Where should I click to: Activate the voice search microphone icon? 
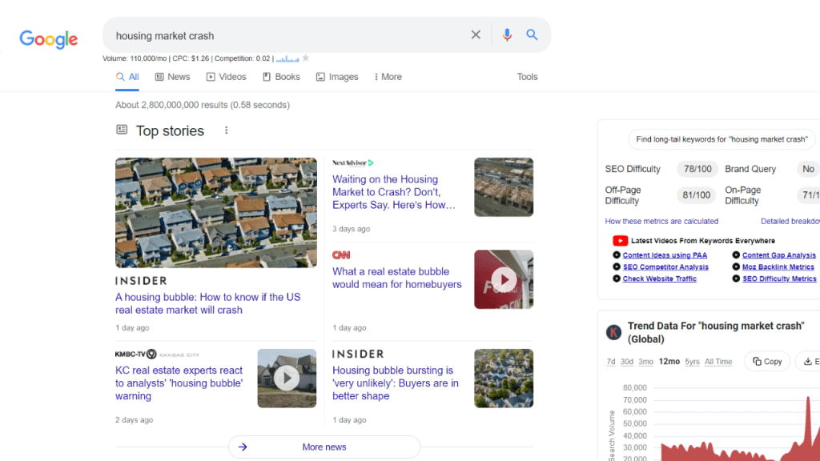[x=506, y=34]
